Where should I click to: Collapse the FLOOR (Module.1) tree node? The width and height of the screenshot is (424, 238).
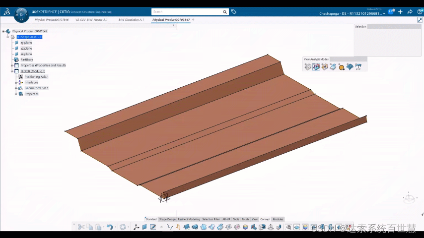point(11,71)
